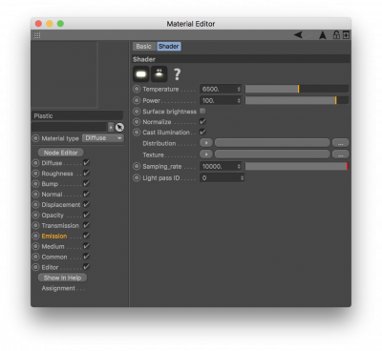Switch to the Basic tab
Screen dimensions: 382x351
143,47
